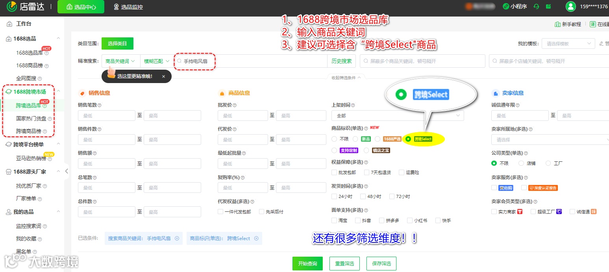Click the customer service headset icon

536,7
